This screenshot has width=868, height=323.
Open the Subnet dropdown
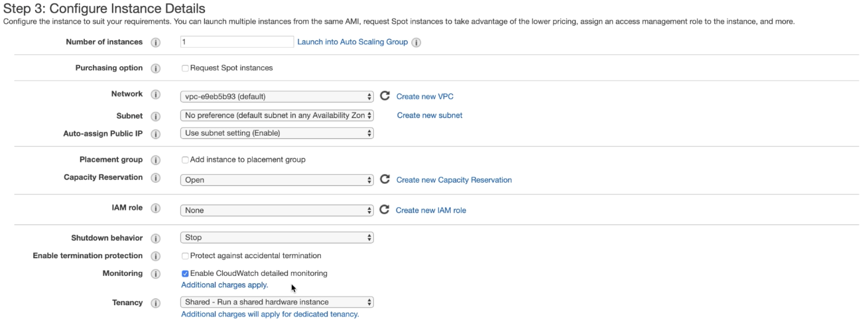[277, 115]
